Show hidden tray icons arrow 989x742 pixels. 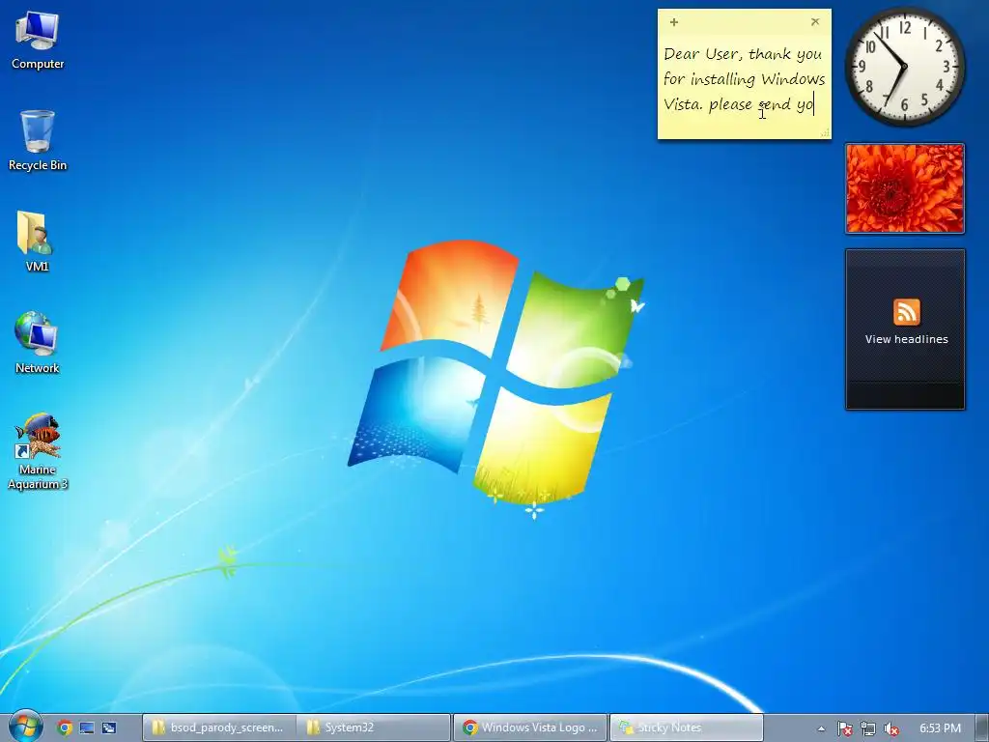tap(821, 728)
